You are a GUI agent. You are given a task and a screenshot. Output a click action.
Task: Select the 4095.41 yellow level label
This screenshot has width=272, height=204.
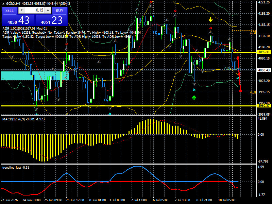click(264, 52)
